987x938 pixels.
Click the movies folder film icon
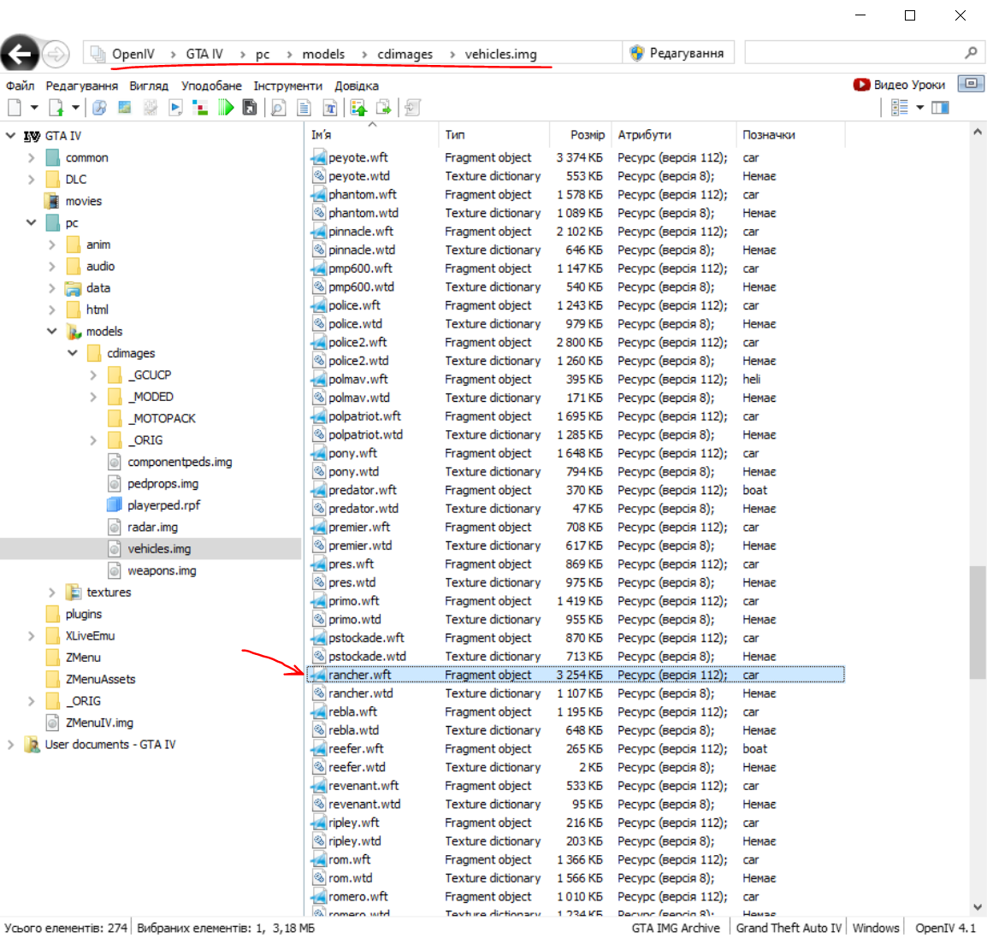pos(52,201)
